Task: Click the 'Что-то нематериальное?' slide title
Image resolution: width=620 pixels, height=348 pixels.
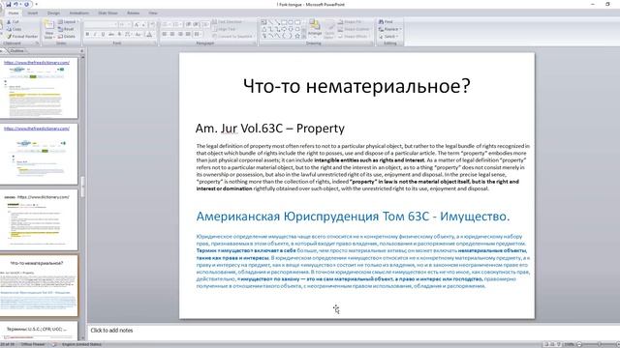Action: point(356,86)
